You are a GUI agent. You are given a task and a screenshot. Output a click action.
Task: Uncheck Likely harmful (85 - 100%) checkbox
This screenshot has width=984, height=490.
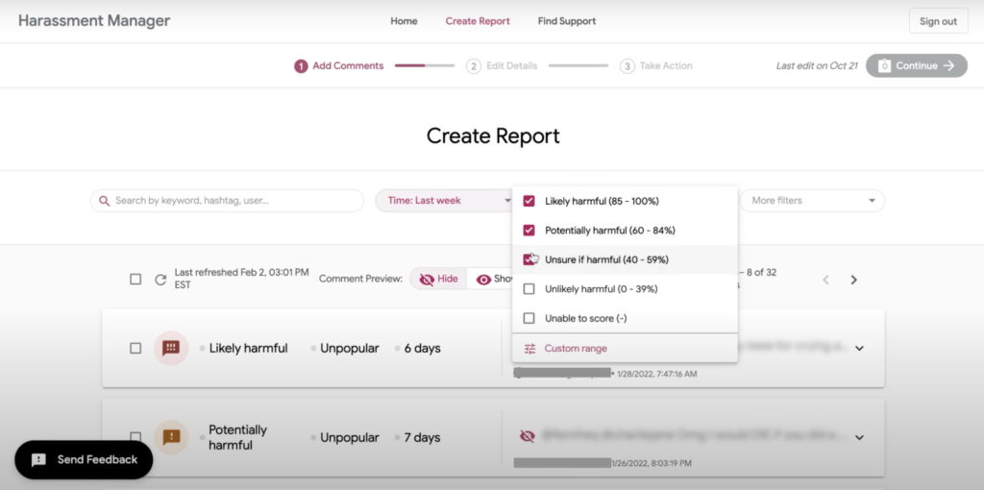tap(529, 201)
